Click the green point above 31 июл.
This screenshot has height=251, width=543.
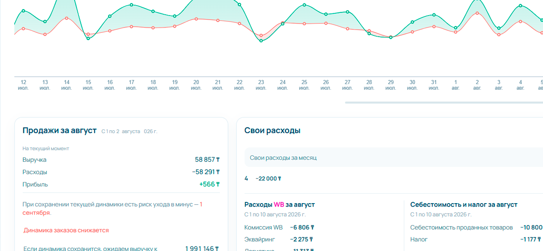tap(434, 15)
